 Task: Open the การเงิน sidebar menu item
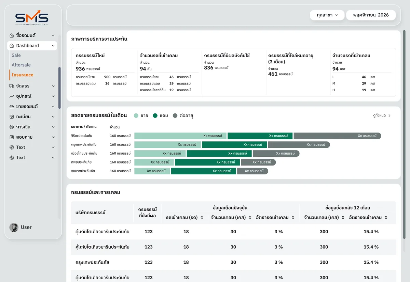click(32, 127)
